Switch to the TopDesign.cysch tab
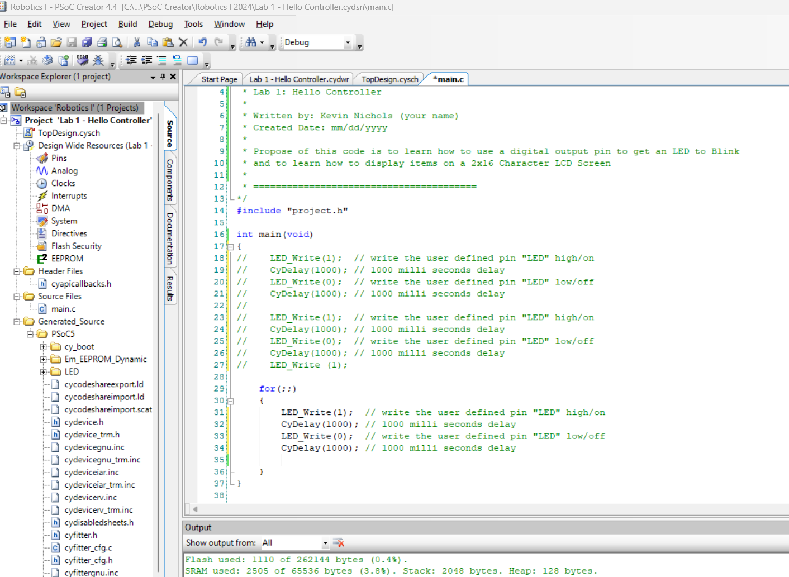The image size is (789, 577). (389, 79)
